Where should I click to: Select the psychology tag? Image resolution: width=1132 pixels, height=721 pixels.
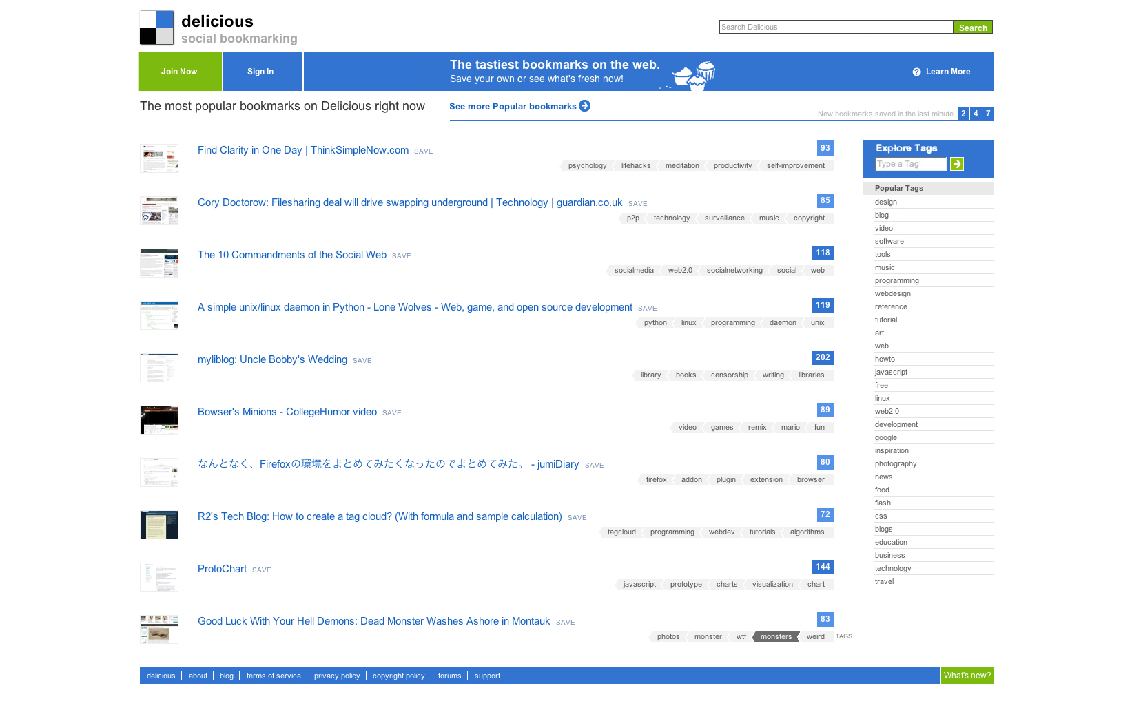tap(587, 166)
